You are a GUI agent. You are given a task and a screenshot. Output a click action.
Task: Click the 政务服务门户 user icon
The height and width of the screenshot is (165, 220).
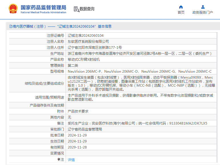tap(203, 7)
